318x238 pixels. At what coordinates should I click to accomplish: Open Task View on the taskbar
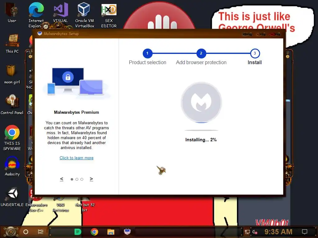41,232
